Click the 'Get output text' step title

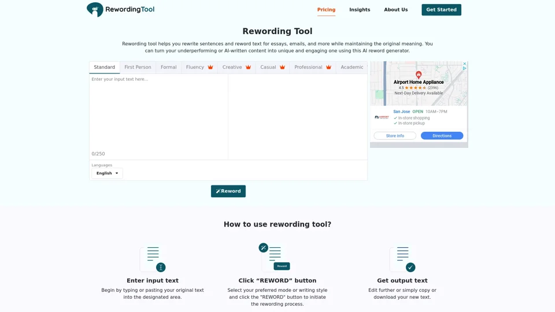tap(402, 281)
